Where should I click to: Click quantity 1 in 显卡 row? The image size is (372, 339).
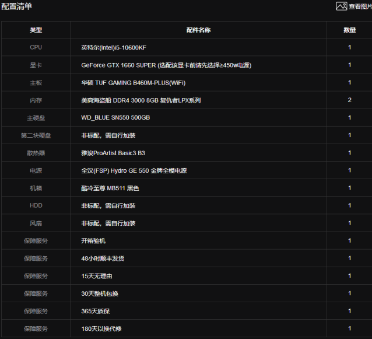click(349, 65)
